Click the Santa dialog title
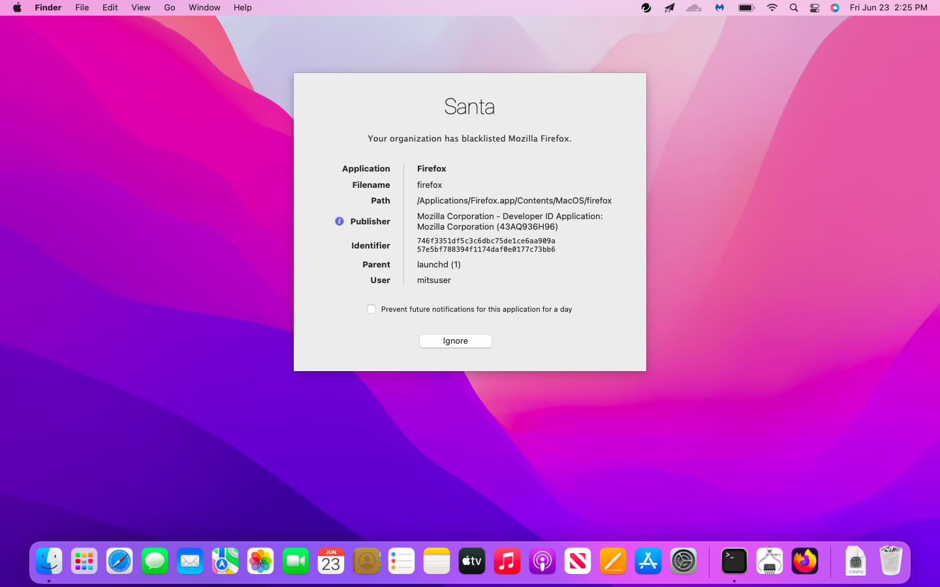 469,106
